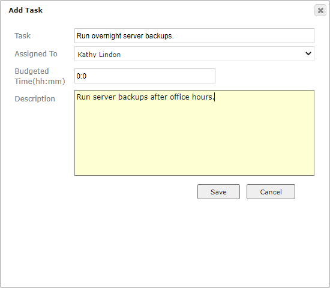
Task: Click the word "Lindon" in assignee selector
Action: [x=110, y=55]
